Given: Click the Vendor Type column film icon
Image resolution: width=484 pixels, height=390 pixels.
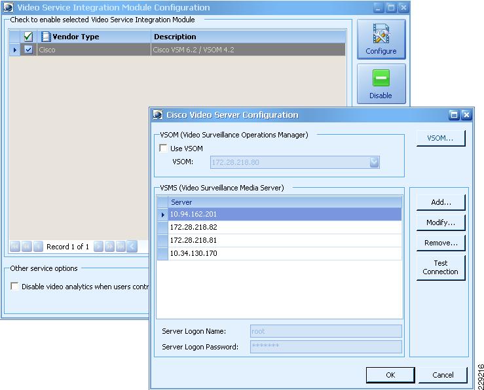Looking at the screenshot, I should coord(46,37).
